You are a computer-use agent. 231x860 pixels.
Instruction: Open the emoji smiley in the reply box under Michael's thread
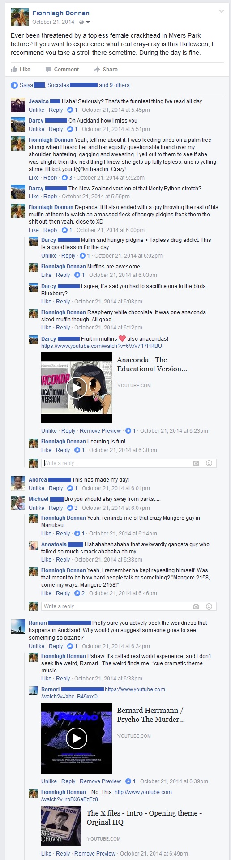pyautogui.click(x=209, y=606)
